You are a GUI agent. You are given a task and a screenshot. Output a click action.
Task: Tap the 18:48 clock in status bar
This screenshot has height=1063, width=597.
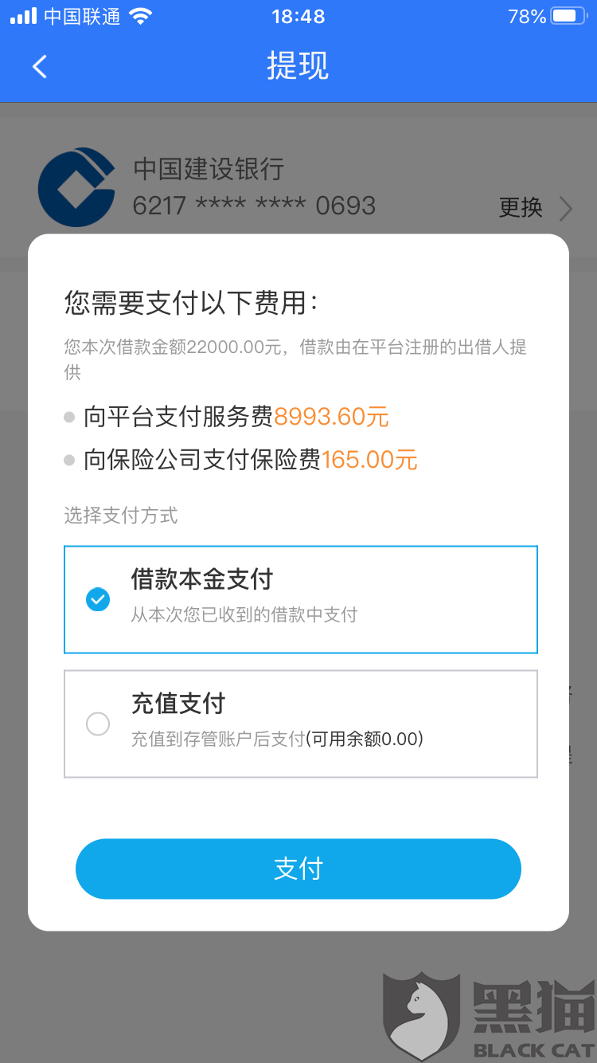tap(298, 16)
